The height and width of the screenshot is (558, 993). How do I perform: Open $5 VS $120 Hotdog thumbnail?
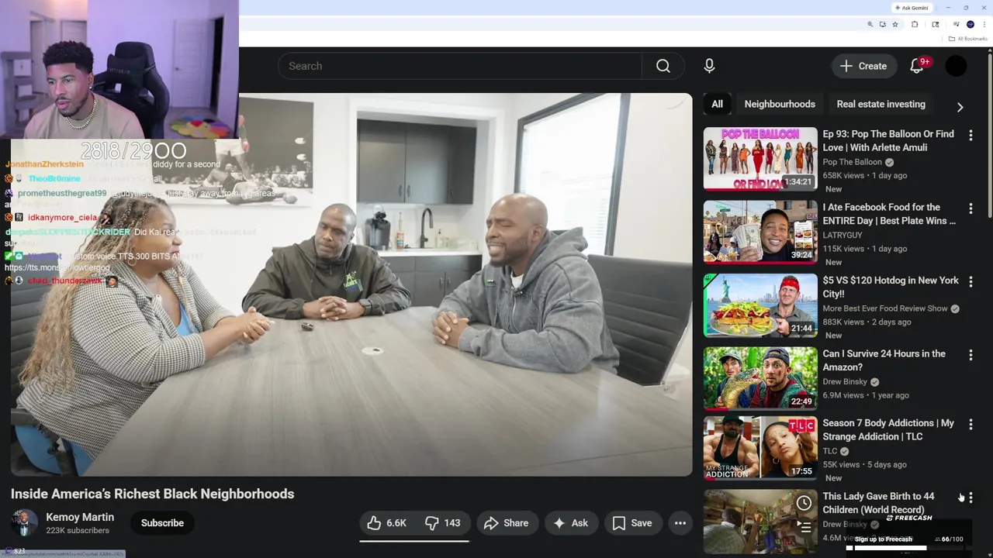(760, 305)
